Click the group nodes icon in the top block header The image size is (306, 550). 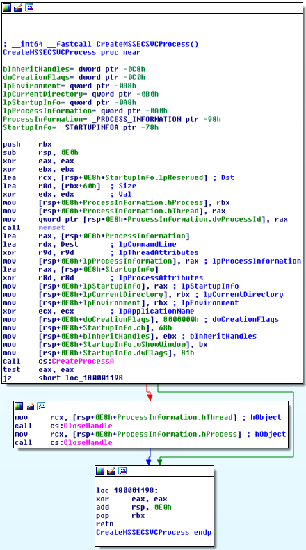tap(29, 8)
